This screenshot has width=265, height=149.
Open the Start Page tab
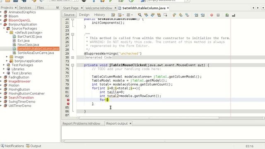pyautogui.click(x=71, y=8)
